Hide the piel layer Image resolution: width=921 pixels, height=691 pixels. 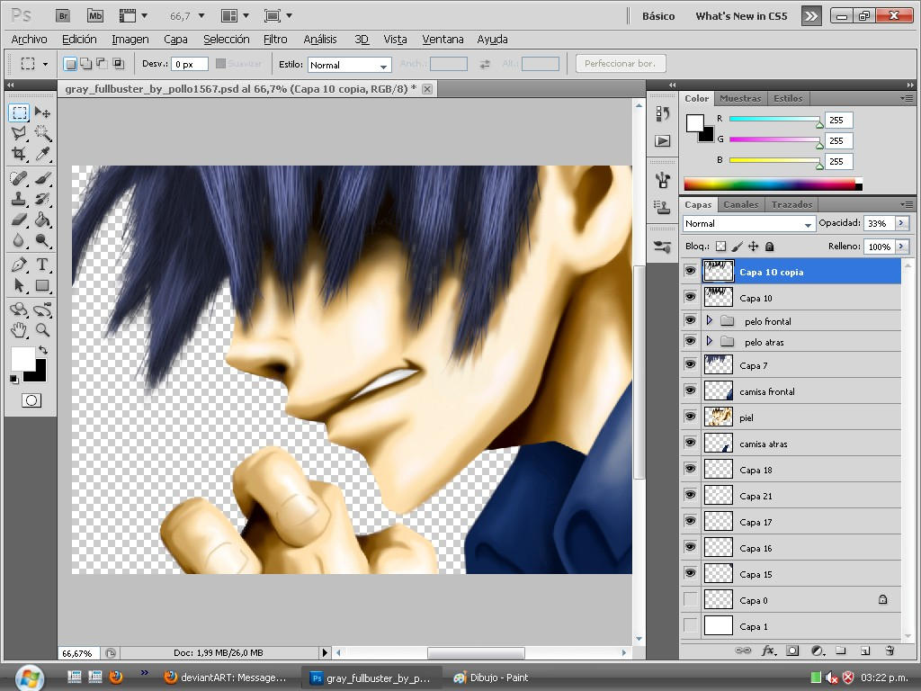(x=691, y=417)
